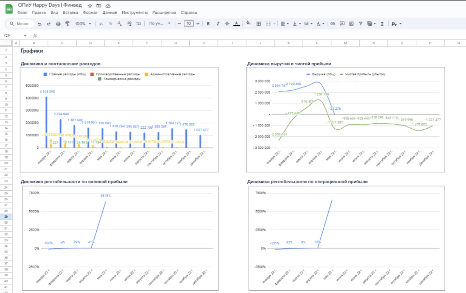Open the fill color bucket
The width and height of the screenshot is (466, 293).
[x=248, y=23]
